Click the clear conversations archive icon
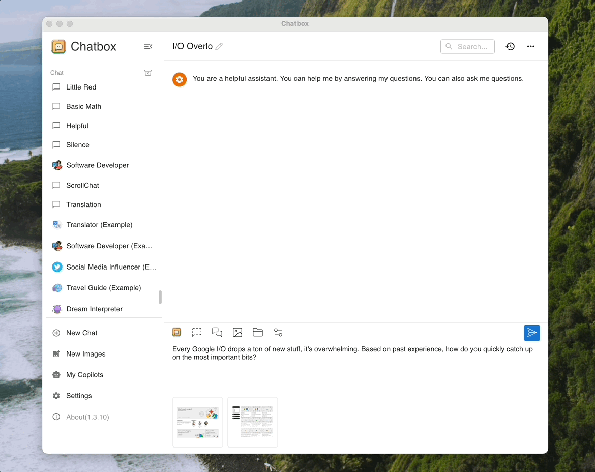The height and width of the screenshot is (472, 595). (x=148, y=73)
